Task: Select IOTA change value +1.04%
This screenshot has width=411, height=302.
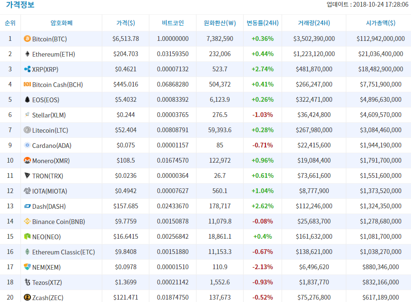Action: (x=263, y=191)
